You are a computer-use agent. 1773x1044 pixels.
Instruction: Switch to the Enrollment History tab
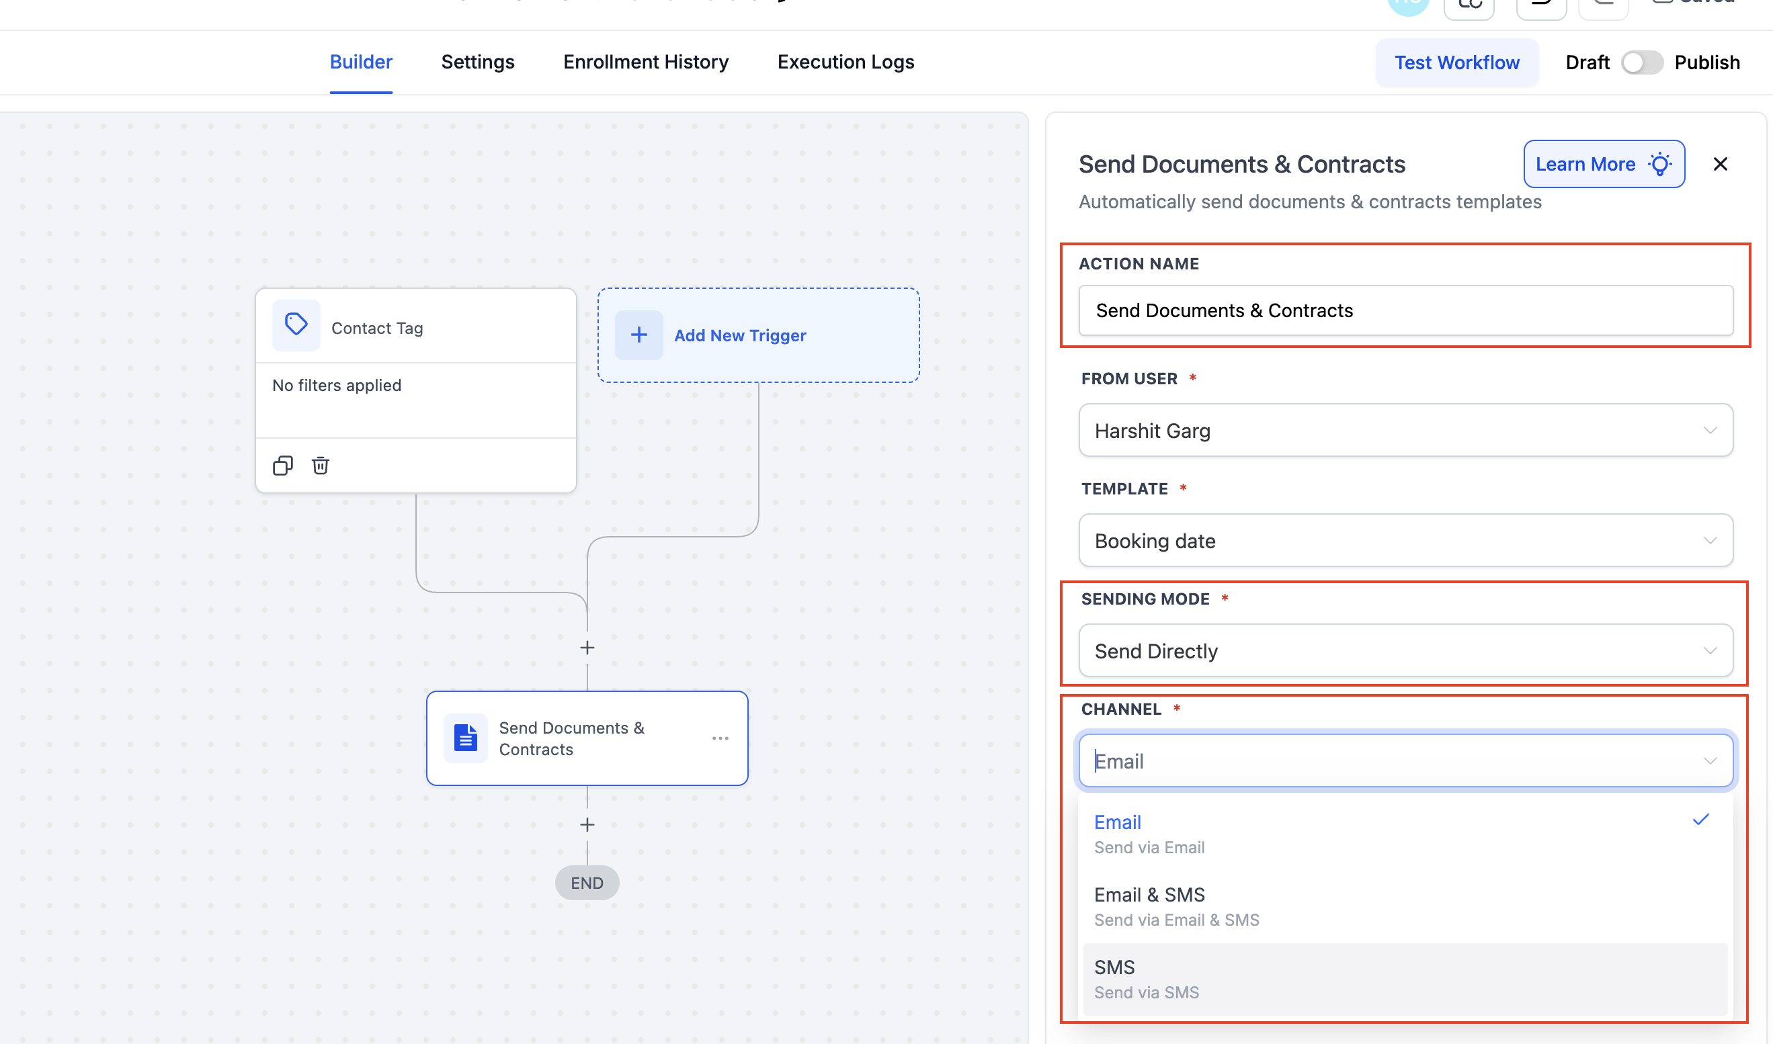click(645, 62)
